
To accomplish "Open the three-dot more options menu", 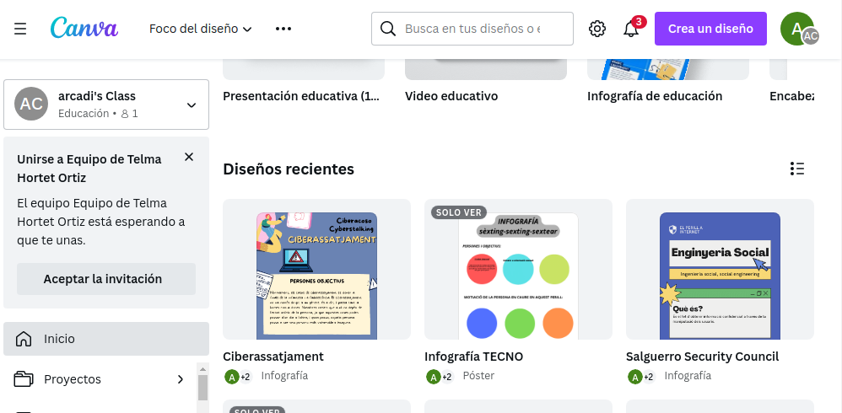I will pyautogui.click(x=283, y=29).
